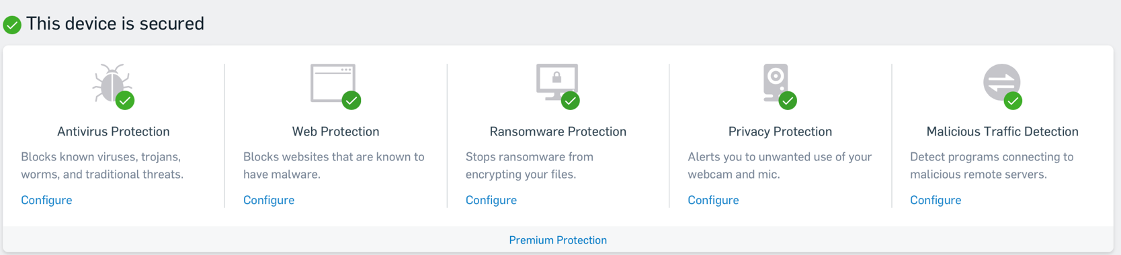Image resolution: width=1121 pixels, height=255 pixels.
Task: Click the Antivirus Protection bug icon
Action: [x=111, y=83]
